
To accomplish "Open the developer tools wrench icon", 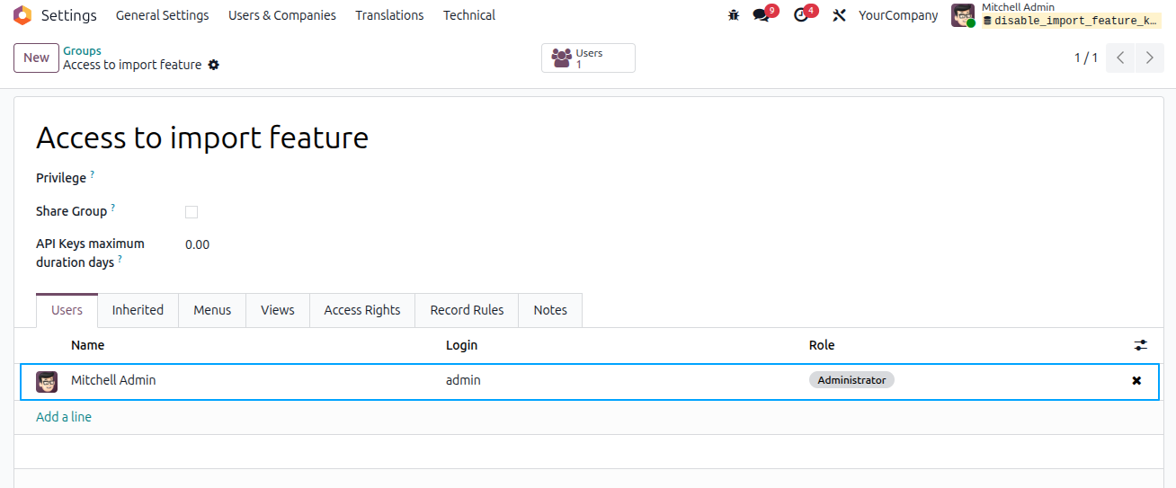I will (x=839, y=15).
